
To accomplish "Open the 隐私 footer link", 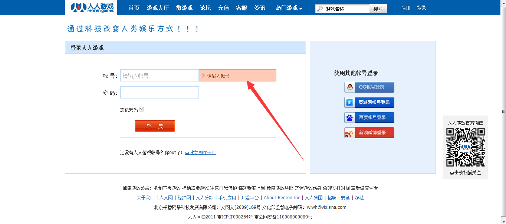I will (x=359, y=198).
